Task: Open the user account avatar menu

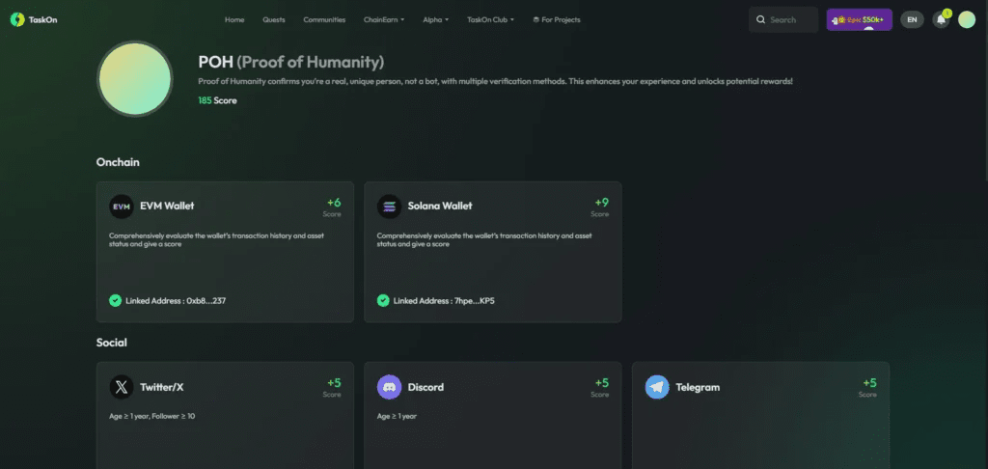Action: [x=967, y=19]
